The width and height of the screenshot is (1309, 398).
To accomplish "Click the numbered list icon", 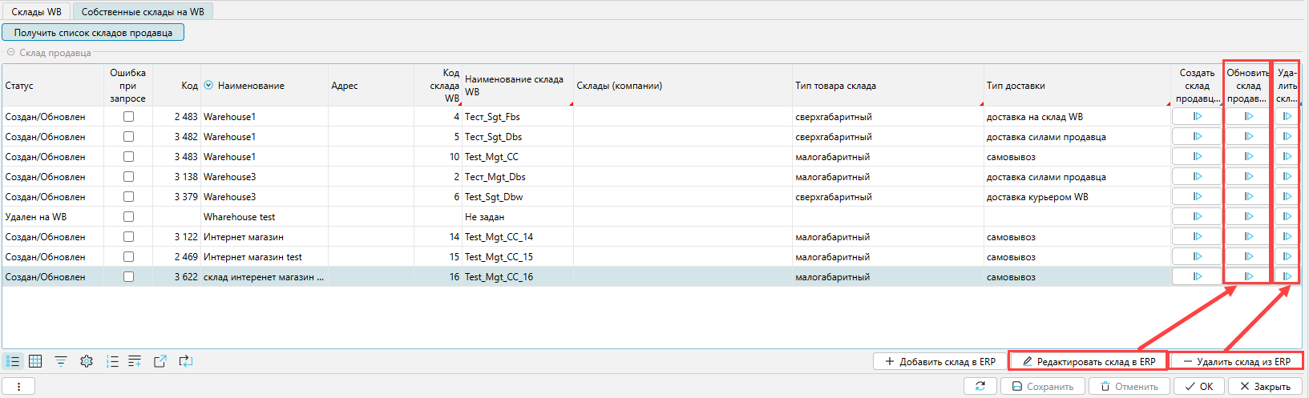I will [112, 362].
